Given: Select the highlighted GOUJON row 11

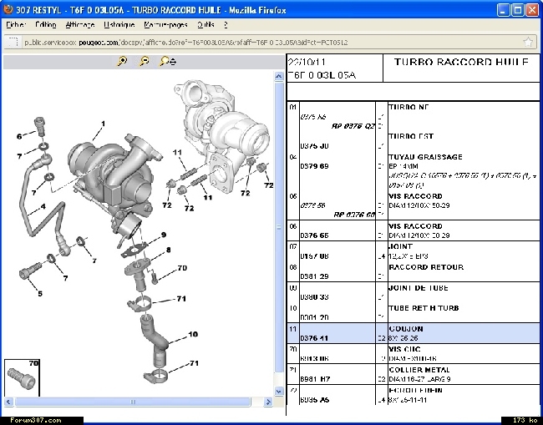Looking at the screenshot, I should coord(414,333).
